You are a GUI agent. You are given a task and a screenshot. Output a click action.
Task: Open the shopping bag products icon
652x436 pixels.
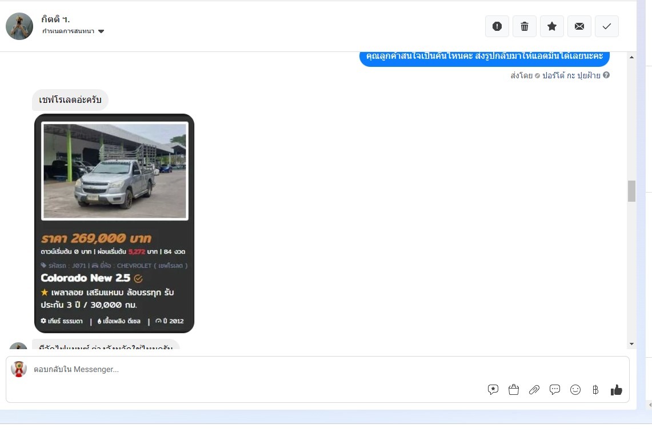pos(514,390)
